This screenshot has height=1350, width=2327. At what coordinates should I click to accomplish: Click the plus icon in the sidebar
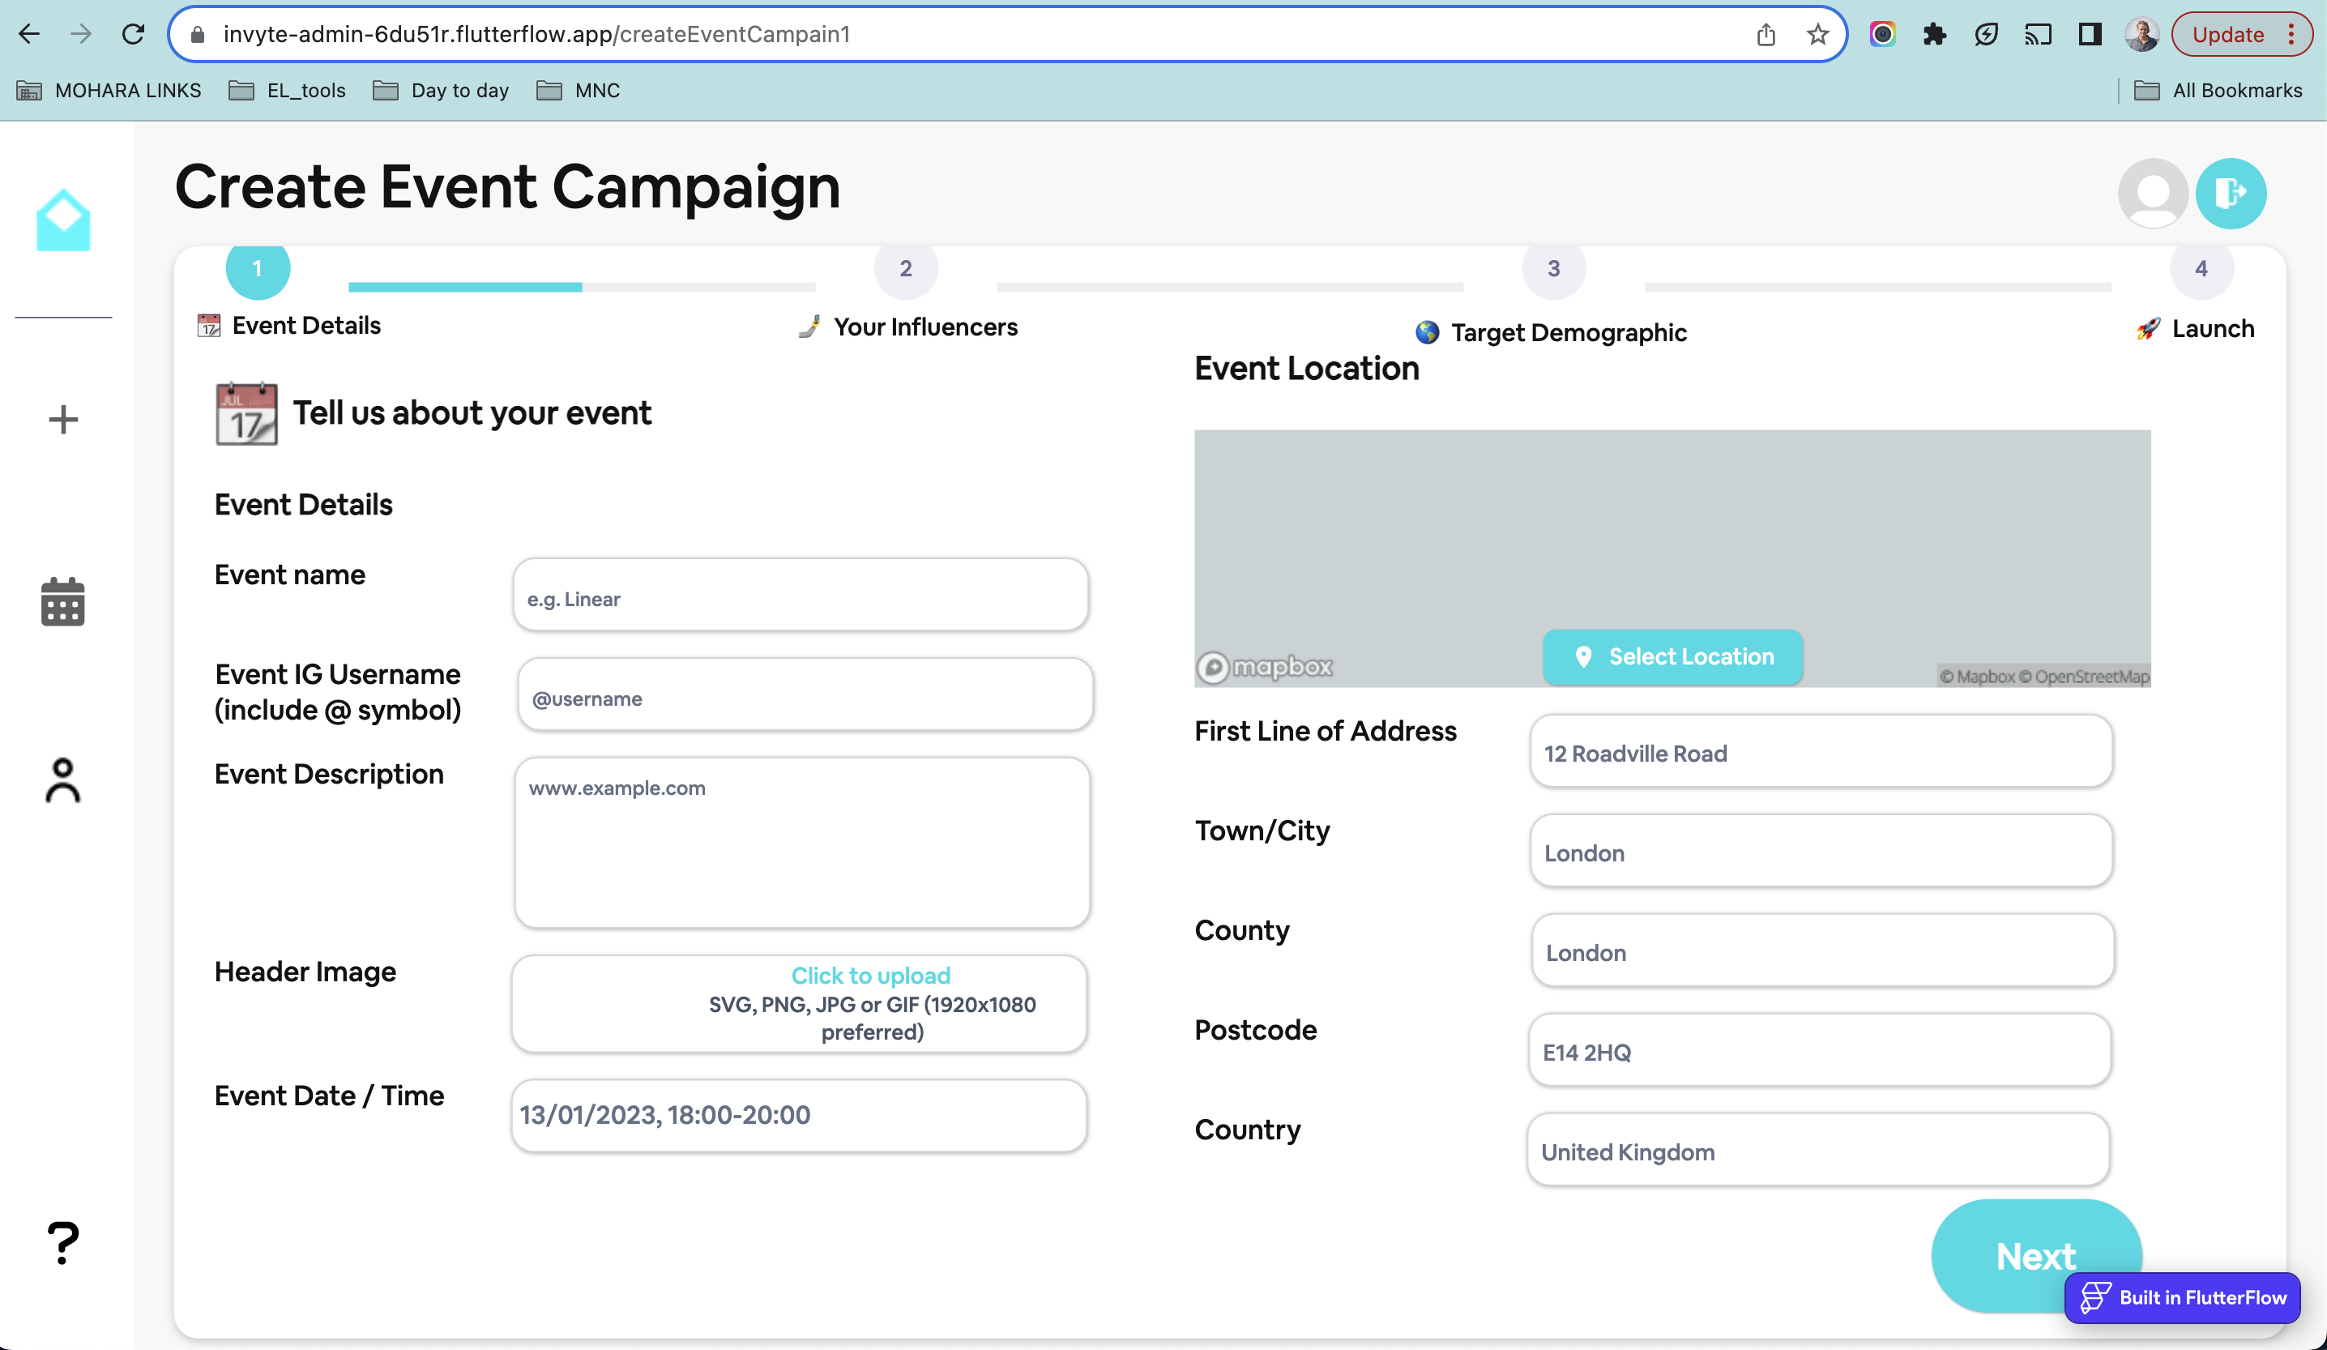tap(62, 420)
